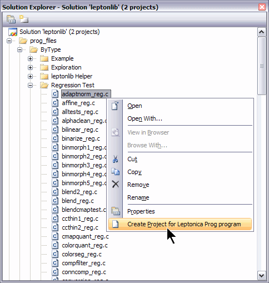Click the copy pages icon next to Copy
The image size is (269, 283).
[116, 172]
